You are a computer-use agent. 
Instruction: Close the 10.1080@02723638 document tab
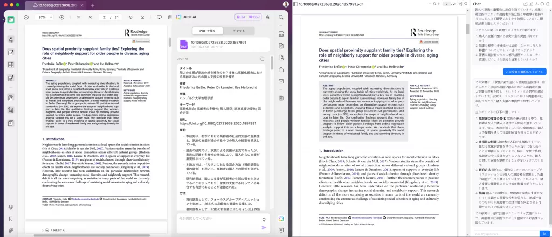point(82,5)
